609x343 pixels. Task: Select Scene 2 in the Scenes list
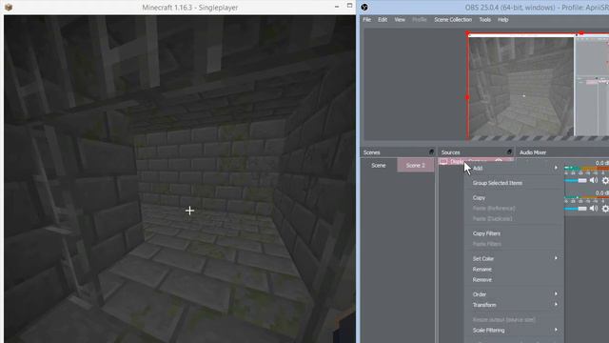[415, 165]
